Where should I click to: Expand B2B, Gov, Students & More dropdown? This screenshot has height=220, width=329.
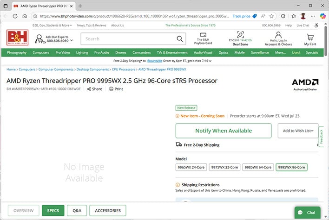point(52,25)
